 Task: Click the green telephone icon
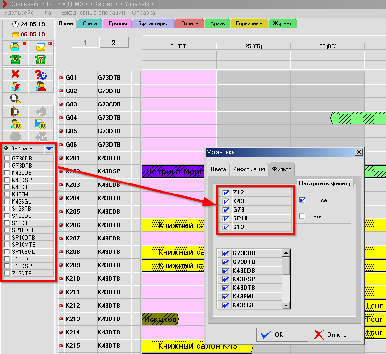pyautogui.click(x=15, y=60)
